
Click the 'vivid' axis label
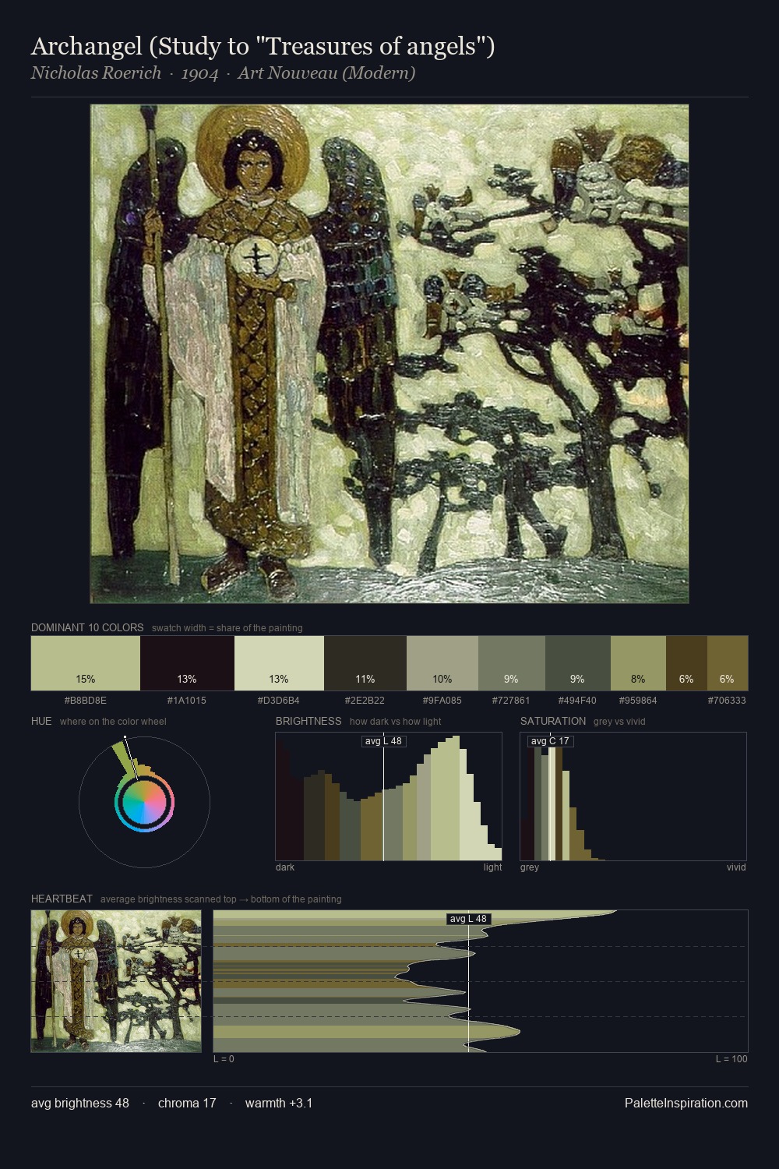click(x=736, y=867)
